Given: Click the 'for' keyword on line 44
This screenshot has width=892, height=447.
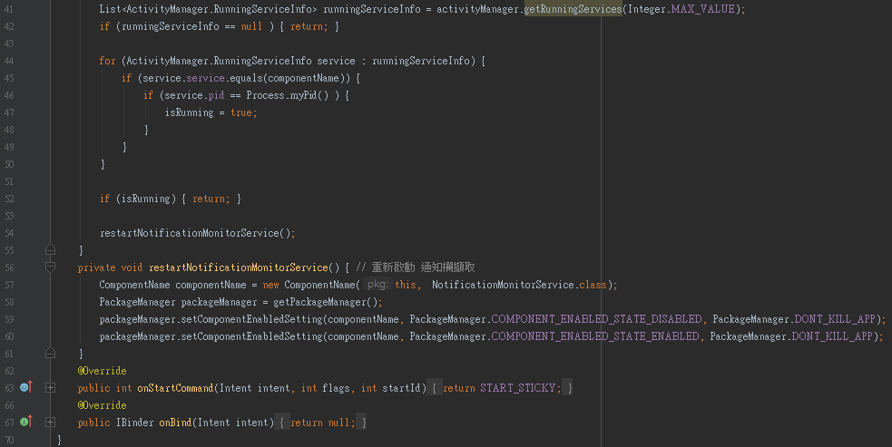Looking at the screenshot, I should (107, 61).
